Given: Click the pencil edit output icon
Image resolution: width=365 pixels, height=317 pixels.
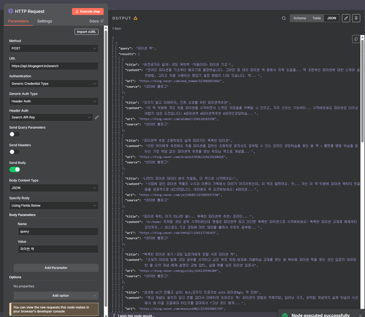Looking at the screenshot, I should pos(346,18).
